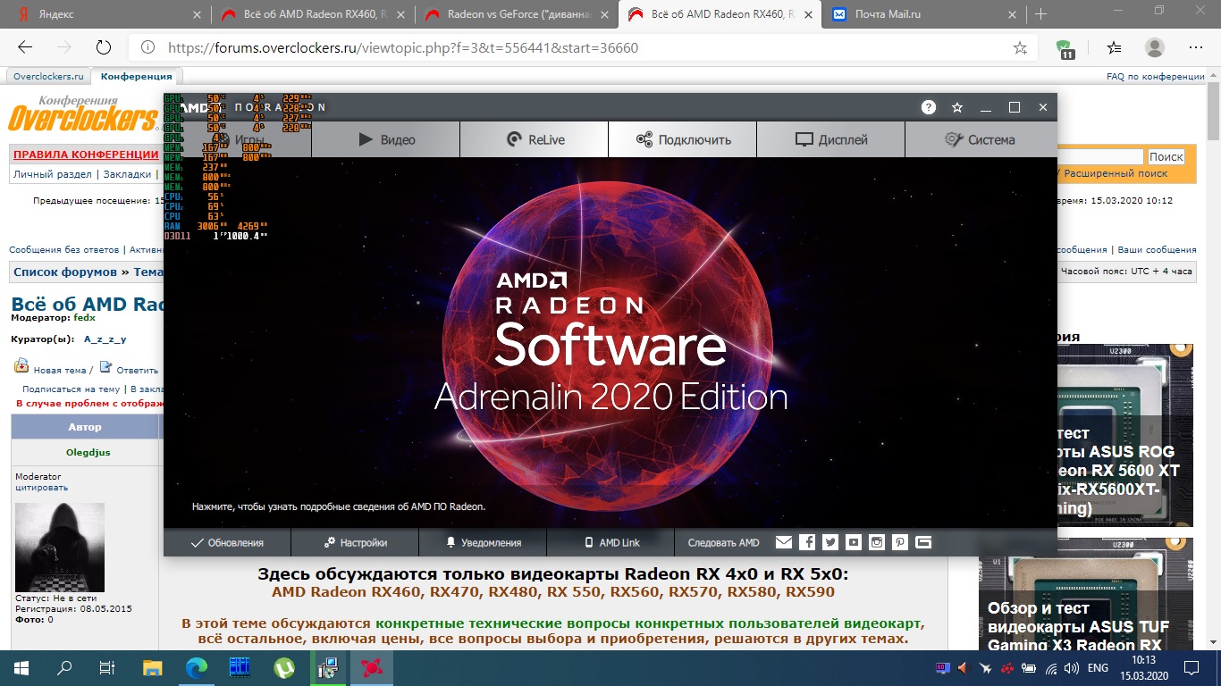
Task: Open curator A_z_z_y profile link
Action: pos(105,339)
